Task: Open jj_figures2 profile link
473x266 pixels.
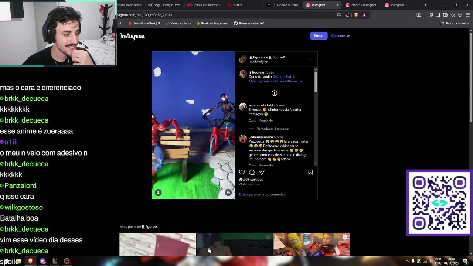Action: click(277, 57)
